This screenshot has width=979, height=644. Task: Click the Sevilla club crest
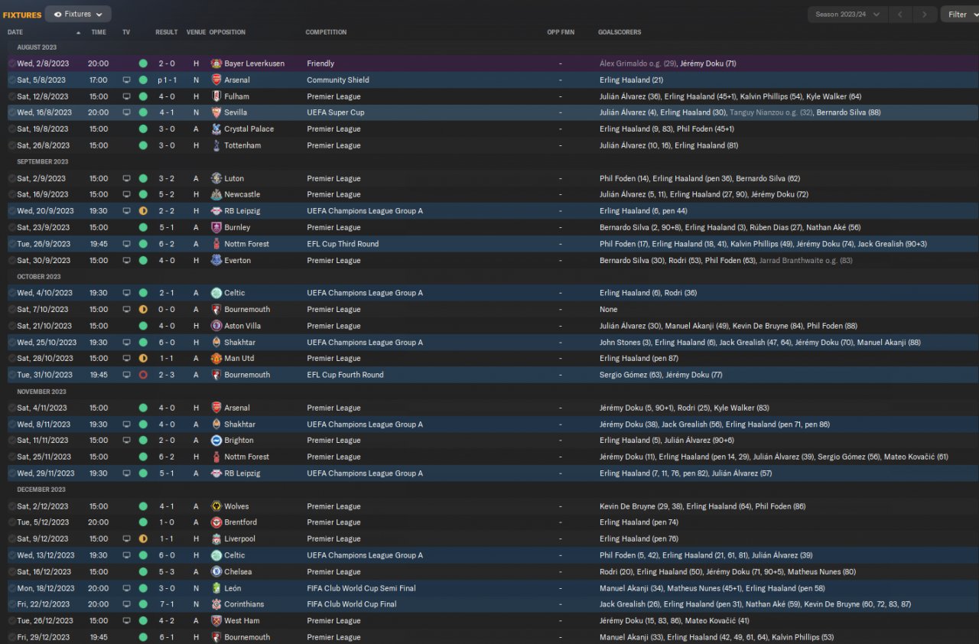click(216, 112)
